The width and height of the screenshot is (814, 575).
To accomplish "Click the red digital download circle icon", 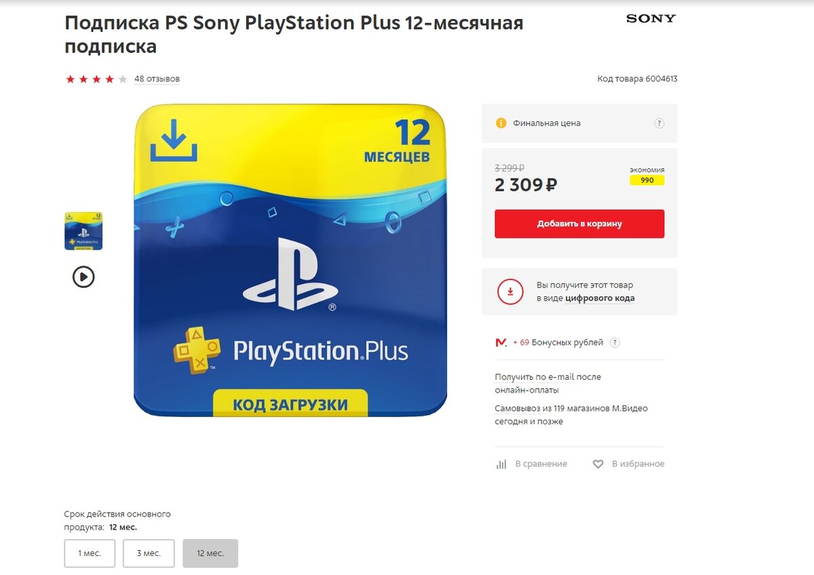I will point(510,292).
